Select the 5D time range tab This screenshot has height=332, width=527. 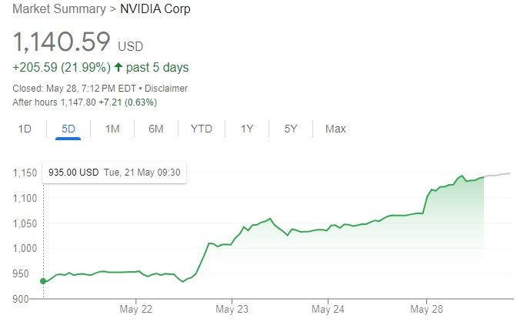pos(68,129)
